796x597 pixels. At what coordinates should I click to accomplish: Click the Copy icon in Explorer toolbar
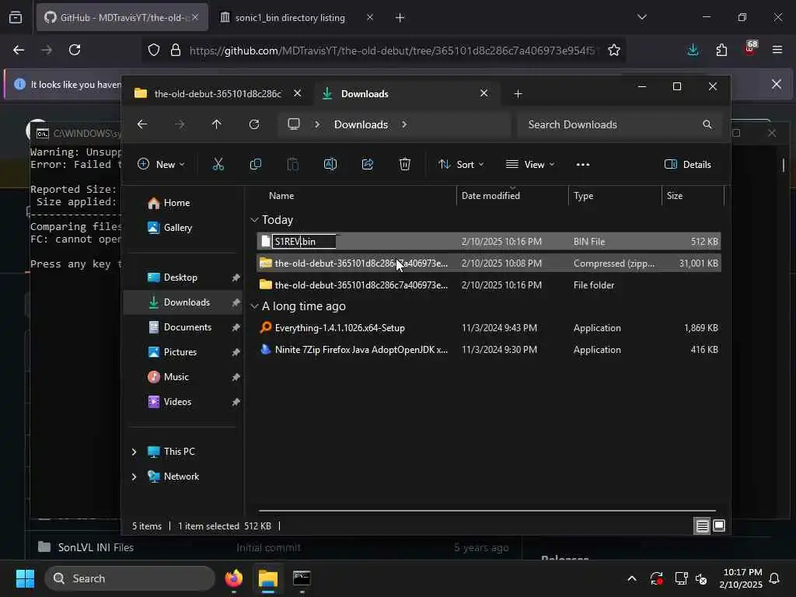point(255,164)
